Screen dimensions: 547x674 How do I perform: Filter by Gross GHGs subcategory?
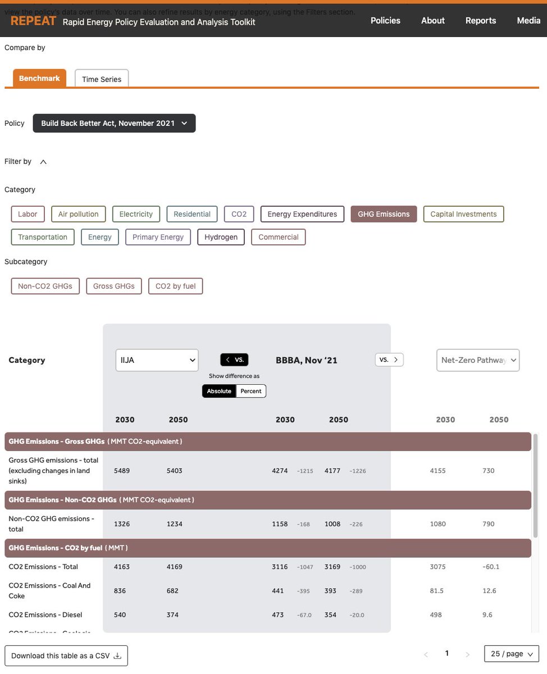pos(114,286)
